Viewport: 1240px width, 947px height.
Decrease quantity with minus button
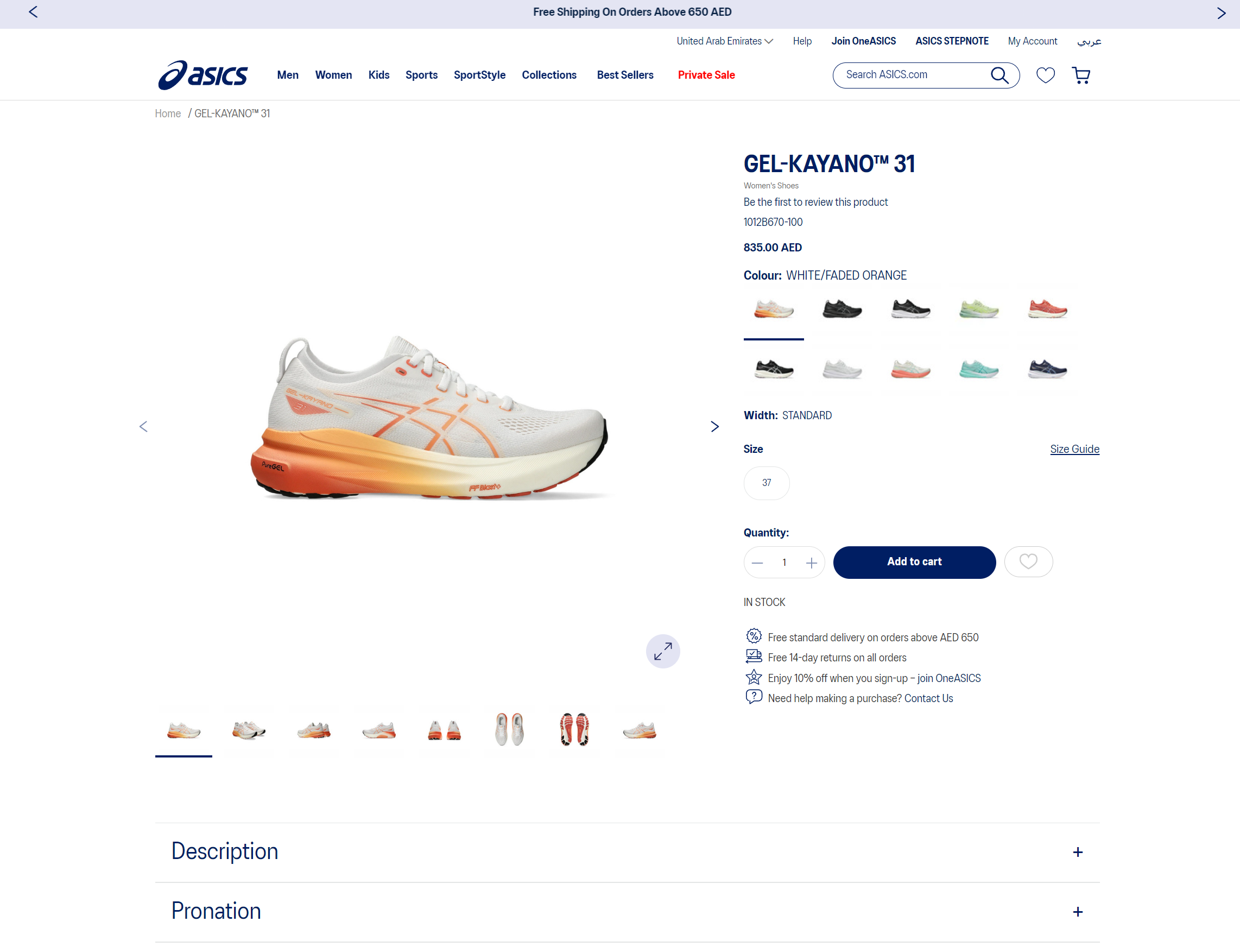click(757, 563)
